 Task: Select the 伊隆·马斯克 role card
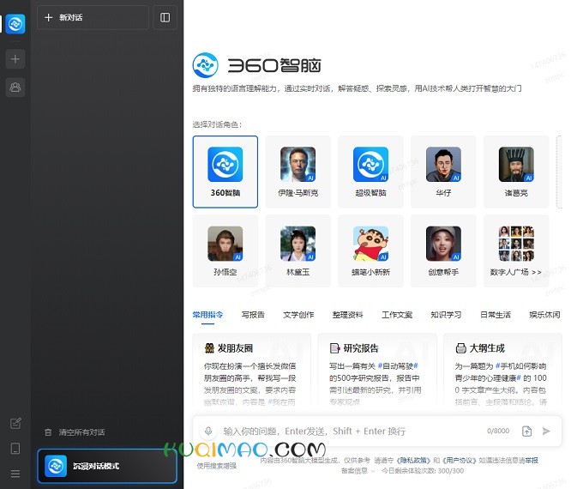(298, 172)
